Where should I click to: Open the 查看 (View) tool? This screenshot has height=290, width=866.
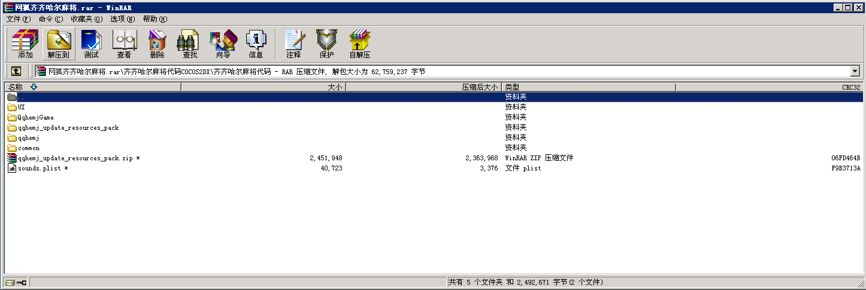click(124, 44)
